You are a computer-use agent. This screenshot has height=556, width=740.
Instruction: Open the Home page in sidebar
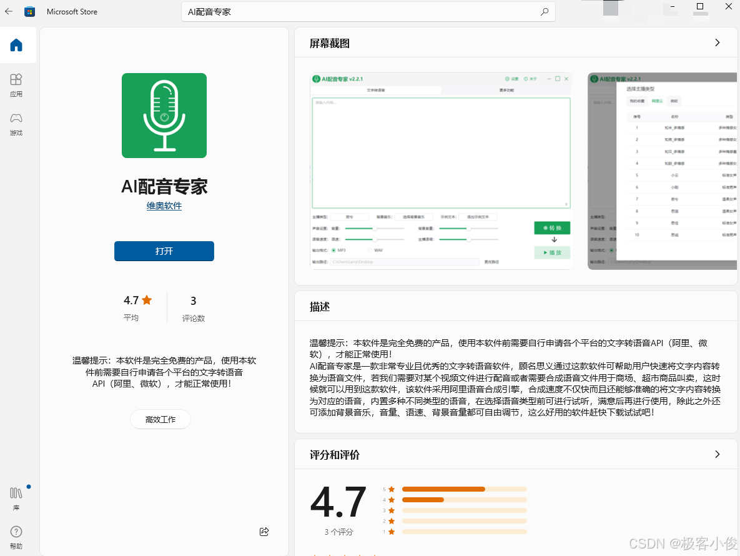click(16, 46)
